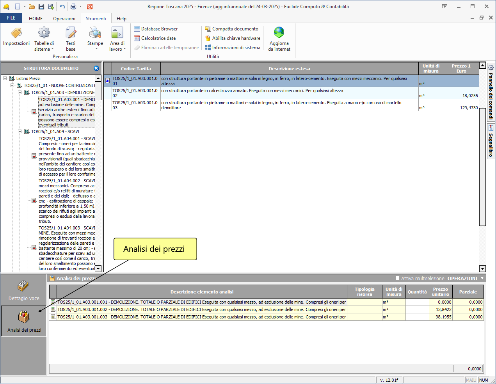Click Compatta documento button
The height and width of the screenshot is (384, 496).
(231, 29)
